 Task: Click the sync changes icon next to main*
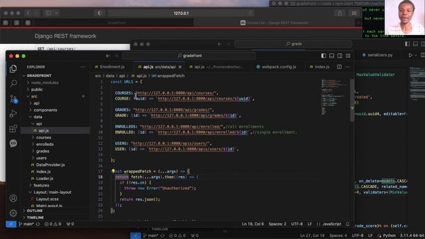pos(38,224)
